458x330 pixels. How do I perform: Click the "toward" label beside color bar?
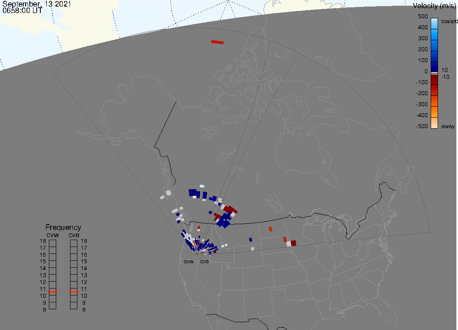[449, 21]
